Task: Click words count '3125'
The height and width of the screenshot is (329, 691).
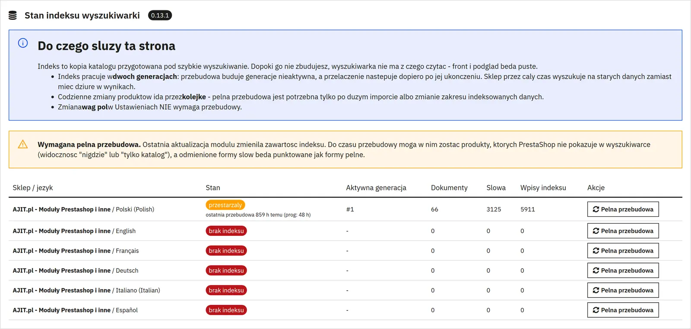Action: click(494, 209)
